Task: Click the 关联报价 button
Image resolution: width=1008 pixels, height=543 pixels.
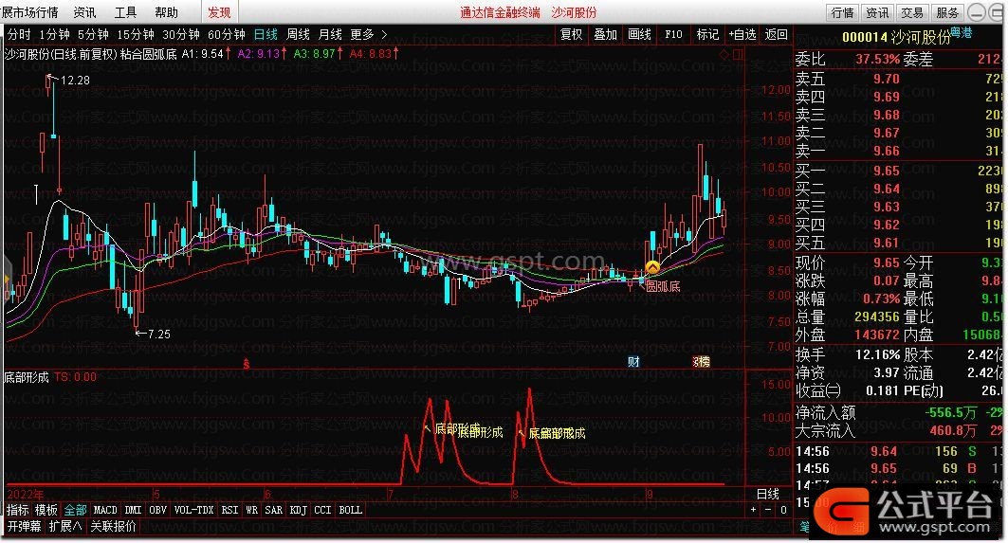Action: 113,526
